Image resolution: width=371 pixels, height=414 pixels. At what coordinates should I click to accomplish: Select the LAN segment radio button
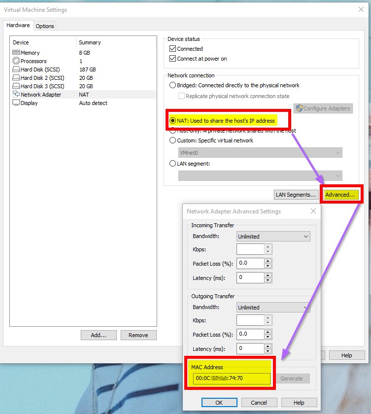point(172,164)
